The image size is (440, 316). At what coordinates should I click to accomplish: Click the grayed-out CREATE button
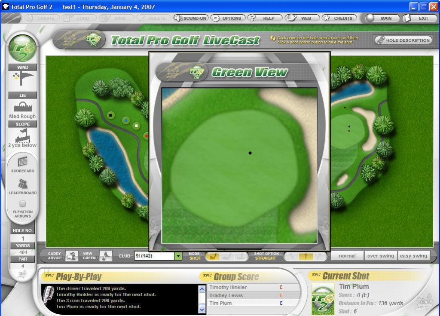click(42, 18)
